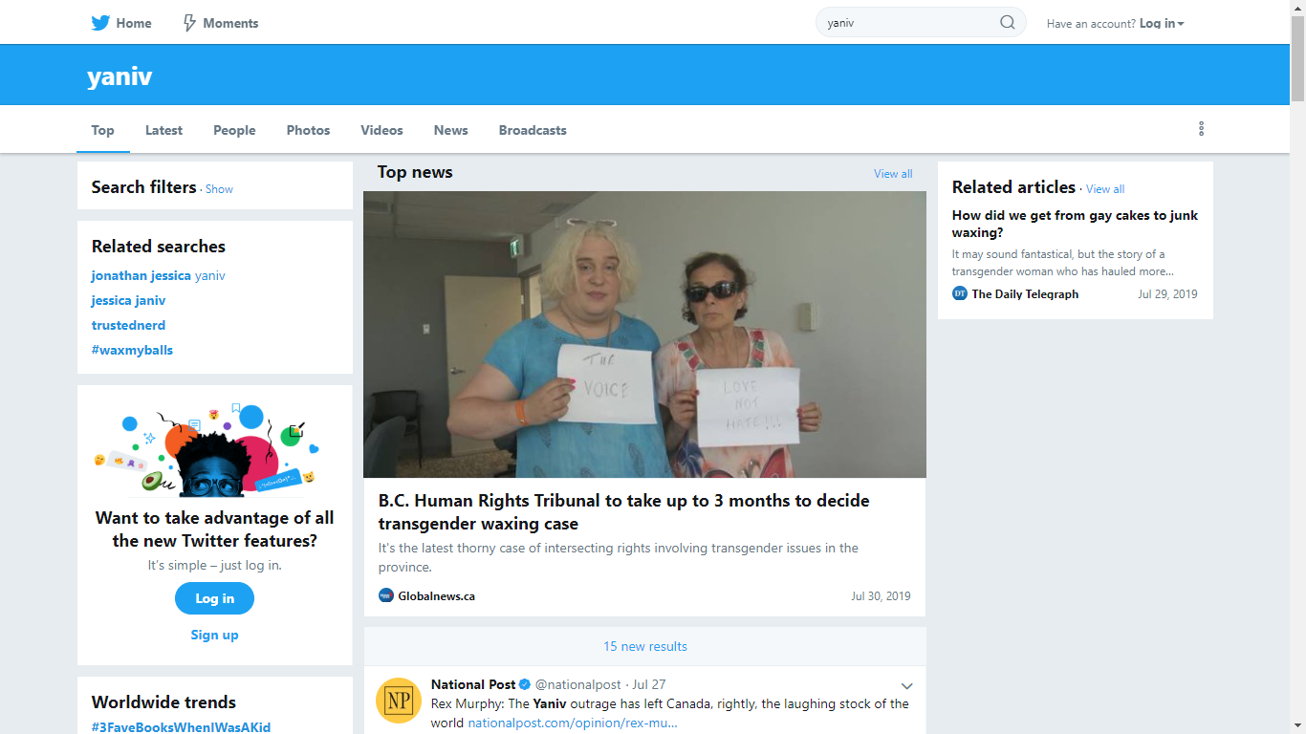
Task: Click the Twitter bird Home icon
Action: pos(100,23)
